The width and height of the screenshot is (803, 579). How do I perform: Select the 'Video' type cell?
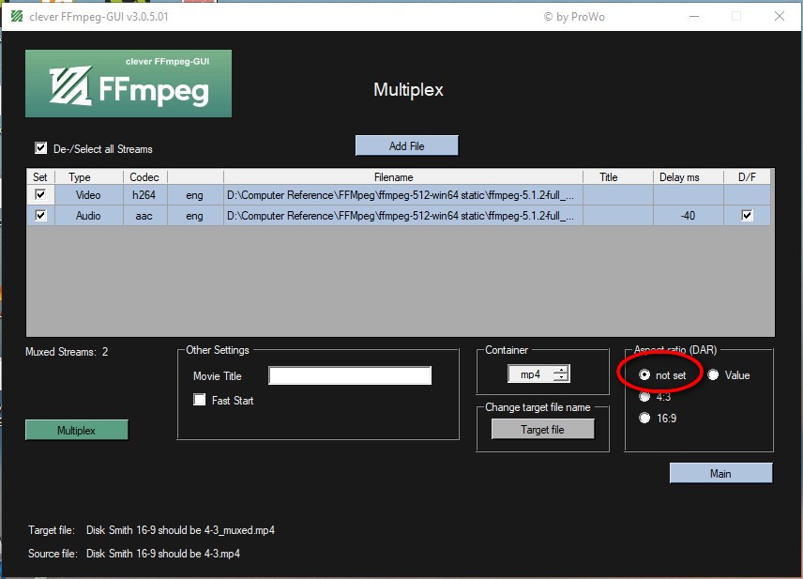[x=89, y=195]
